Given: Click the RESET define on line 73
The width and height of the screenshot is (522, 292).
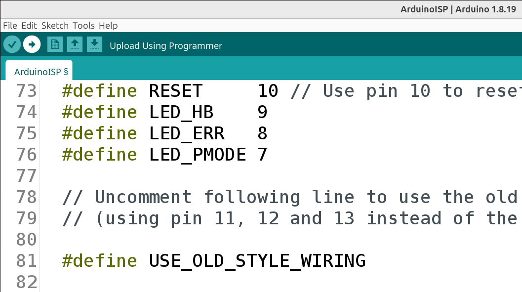Looking at the screenshot, I should pos(175,91).
